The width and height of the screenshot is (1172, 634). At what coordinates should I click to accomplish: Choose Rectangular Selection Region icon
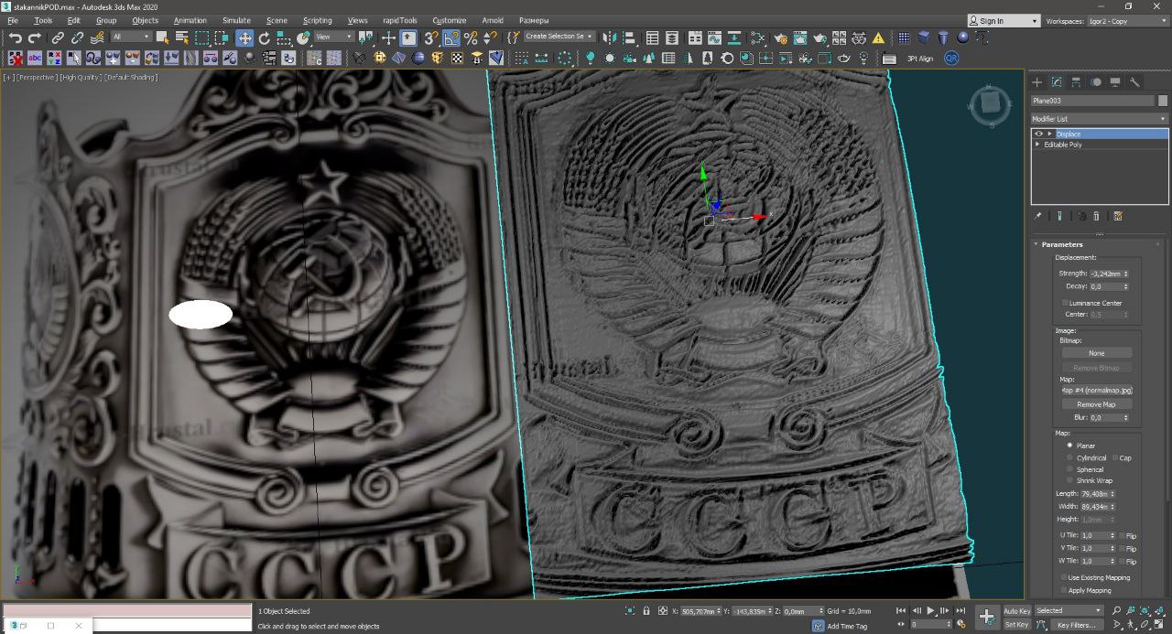[x=202, y=38]
